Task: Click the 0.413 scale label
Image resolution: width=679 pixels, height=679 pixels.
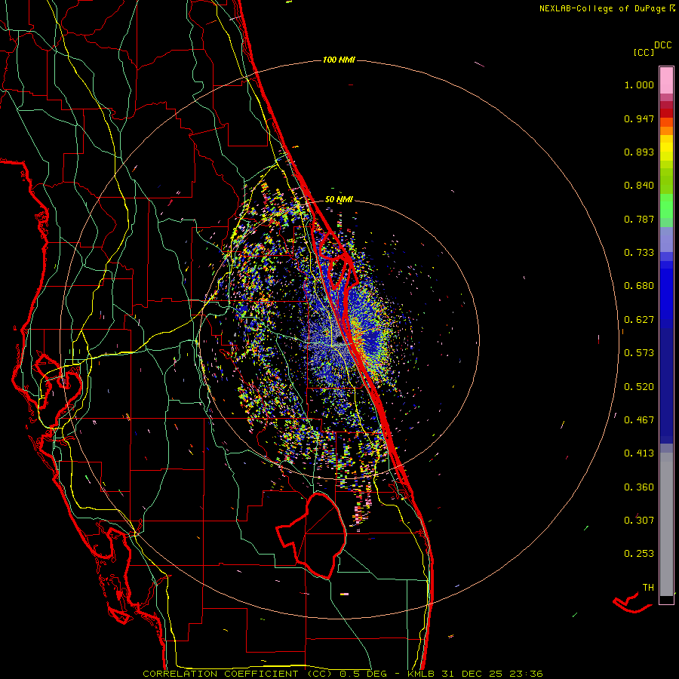Action: pos(639,453)
